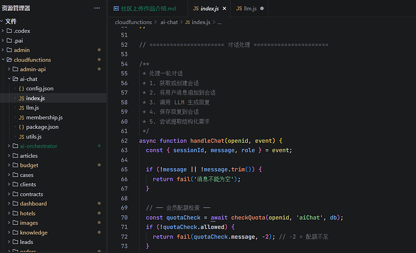416x253 pixels.
Task: Expand the clients folder chevron
Action: pos(9,184)
